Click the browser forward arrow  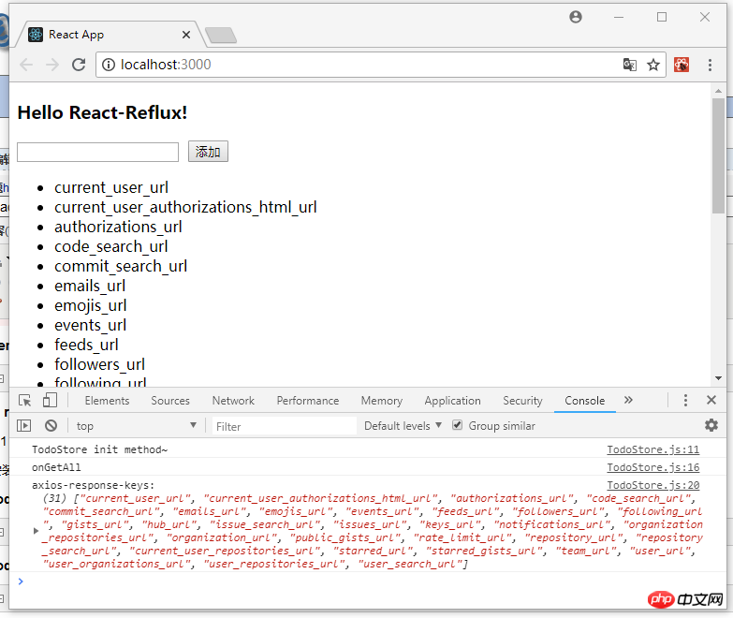[x=52, y=65]
